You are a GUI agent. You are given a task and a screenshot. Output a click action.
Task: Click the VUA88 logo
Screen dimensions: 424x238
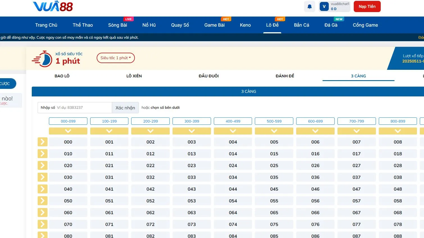click(53, 7)
